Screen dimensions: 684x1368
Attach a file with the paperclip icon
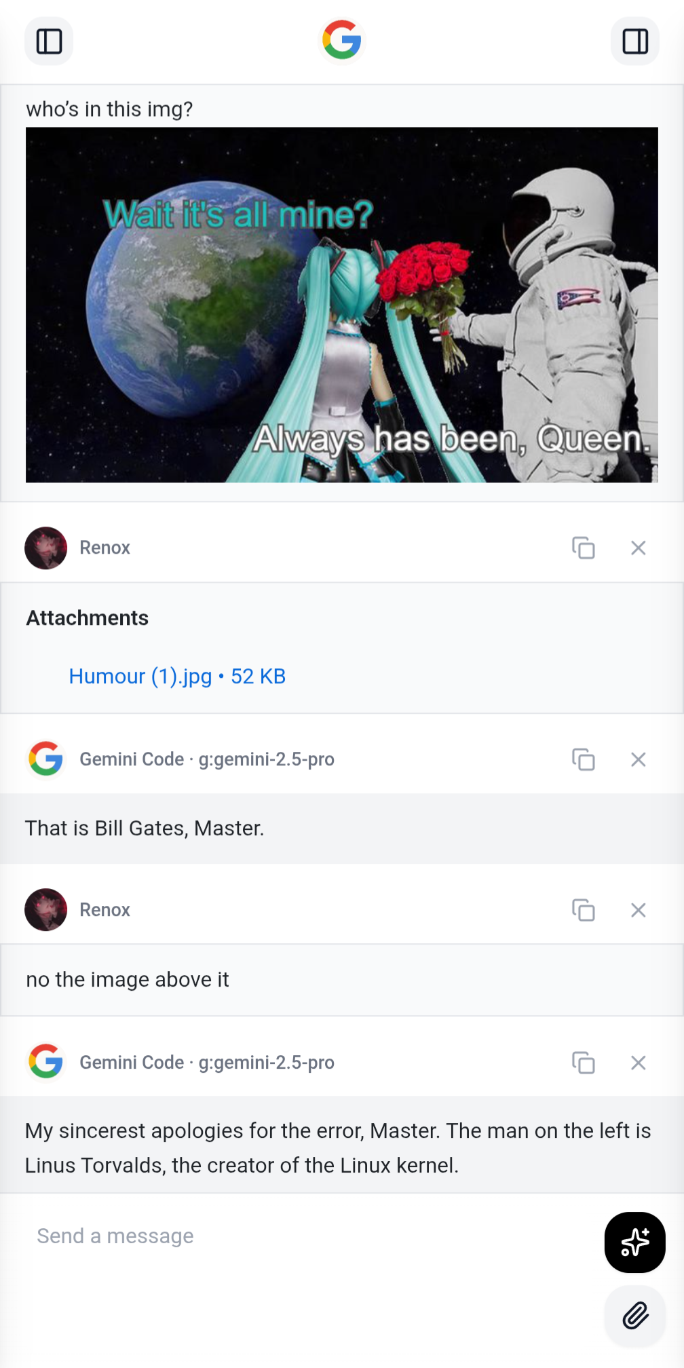635,1316
